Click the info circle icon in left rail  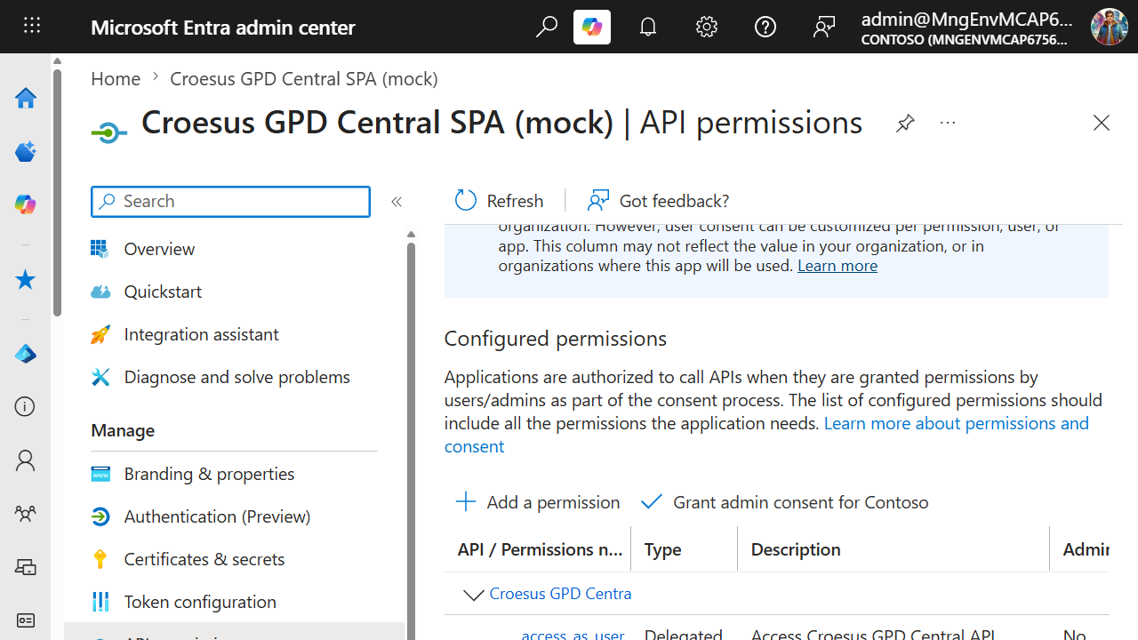(26, 406)
